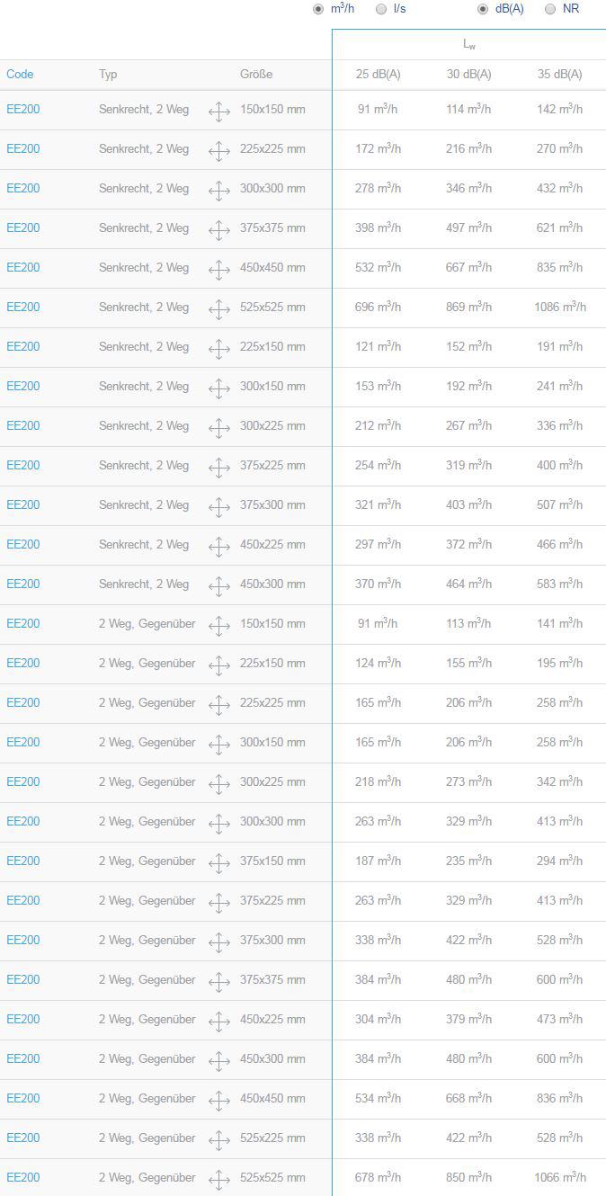Open EE200 link for Gegenüber 525x225 mm
Image resolution: width=606 pixels, height=1196 pixels.
23,1138
